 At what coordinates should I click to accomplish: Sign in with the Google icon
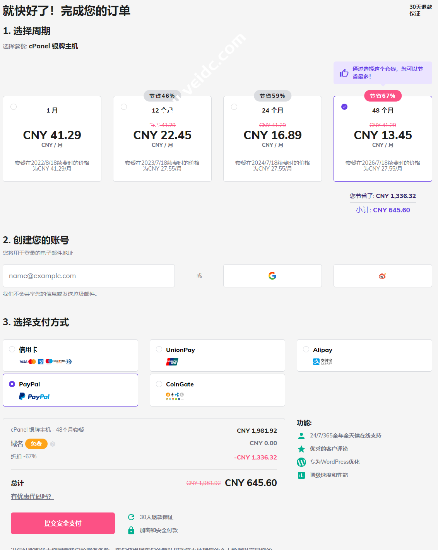pyautogui.click(x=272, y=276)
